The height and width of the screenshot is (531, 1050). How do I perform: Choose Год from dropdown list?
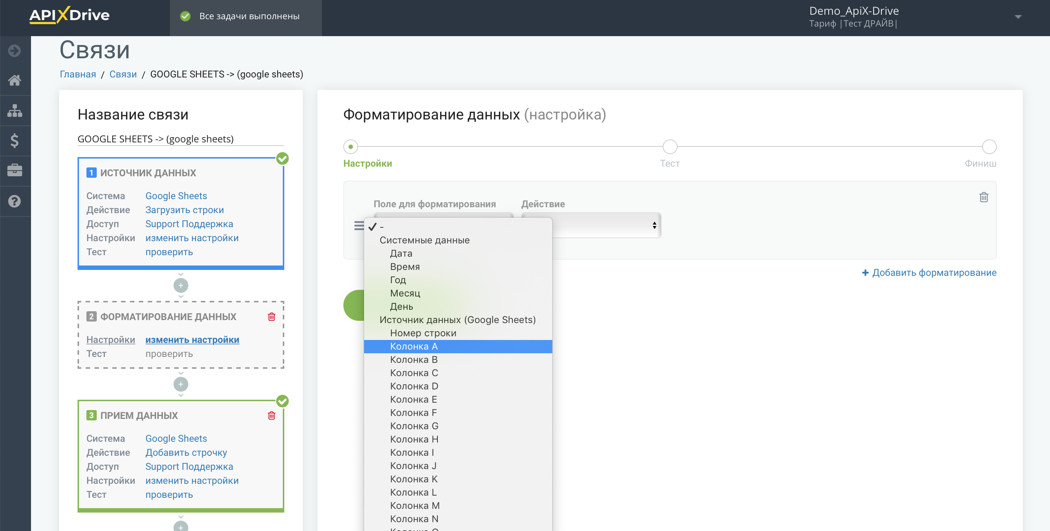458,280
